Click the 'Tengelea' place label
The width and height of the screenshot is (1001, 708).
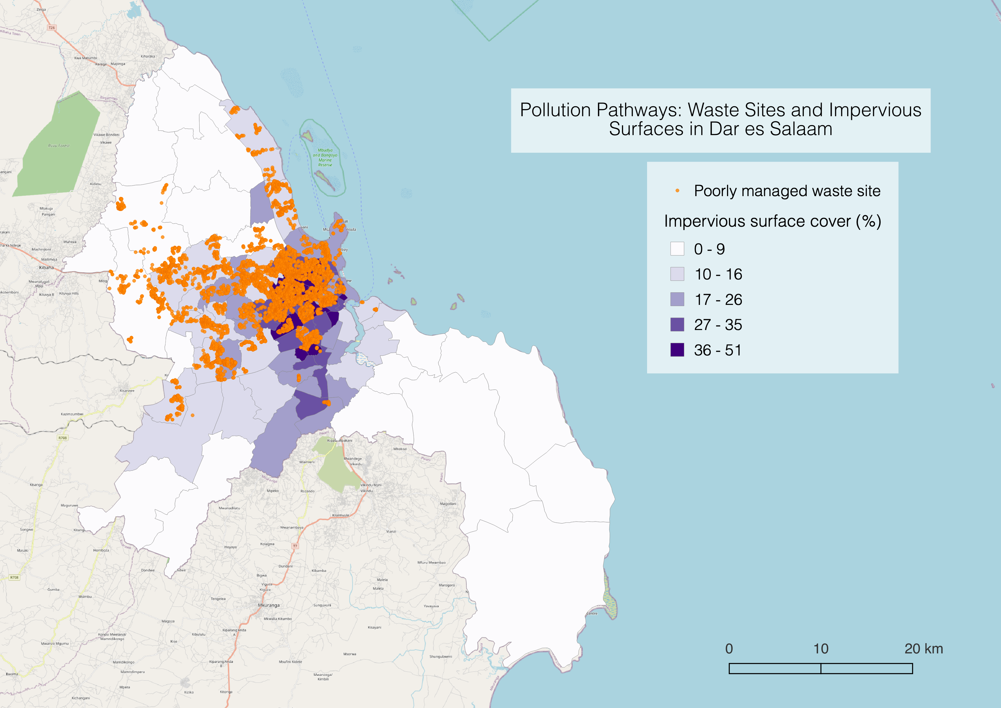click(218, 599)
